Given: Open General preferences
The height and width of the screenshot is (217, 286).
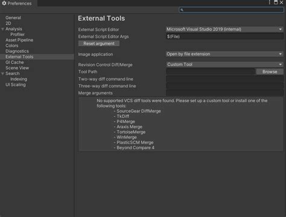Looking at the screenshot, I should pos(13,17).
